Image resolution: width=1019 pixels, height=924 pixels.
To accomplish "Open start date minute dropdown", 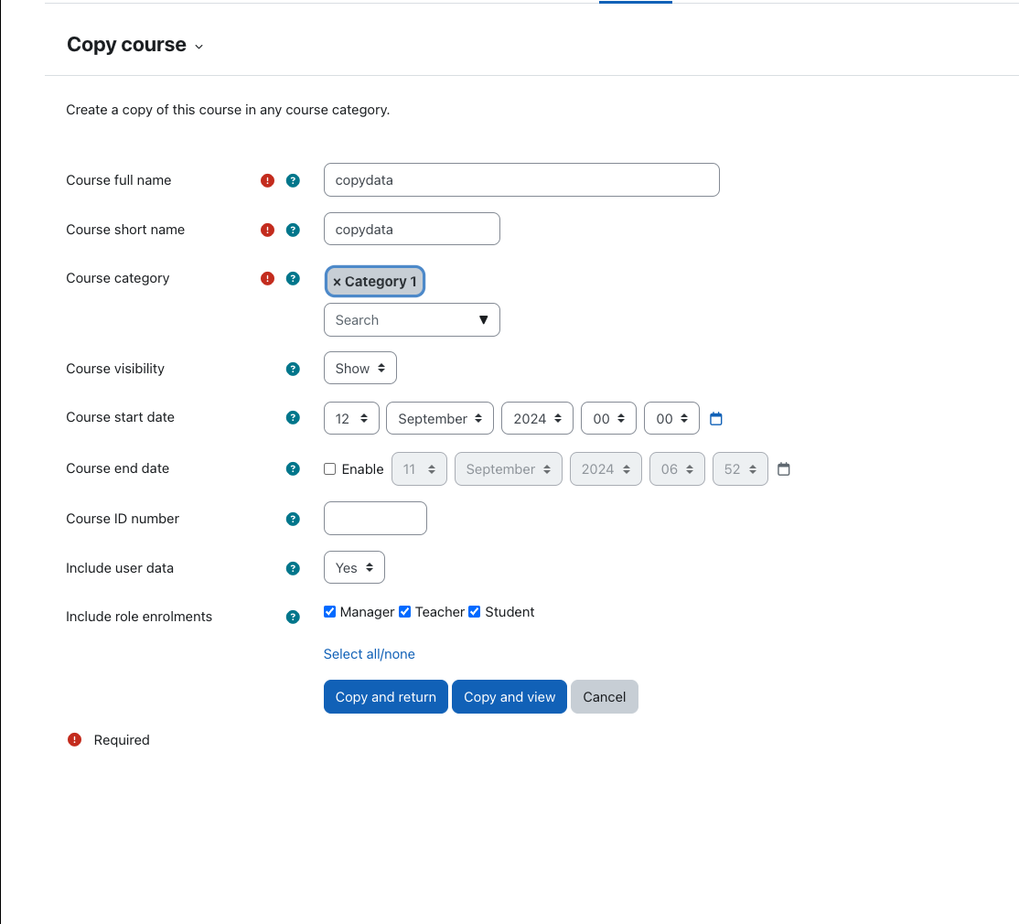I will click(672, 418).
